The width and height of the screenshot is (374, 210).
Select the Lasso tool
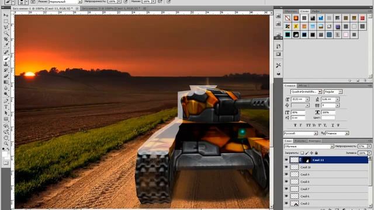point(6,27)
